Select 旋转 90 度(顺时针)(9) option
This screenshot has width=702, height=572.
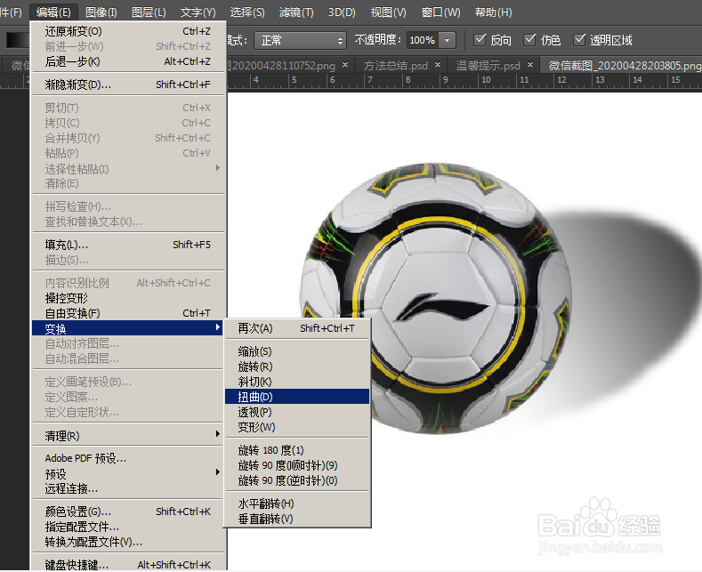point(297,465)
